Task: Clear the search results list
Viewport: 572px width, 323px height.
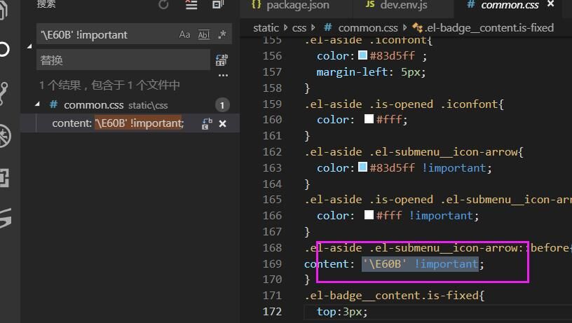Action: (x=191, y=4)
